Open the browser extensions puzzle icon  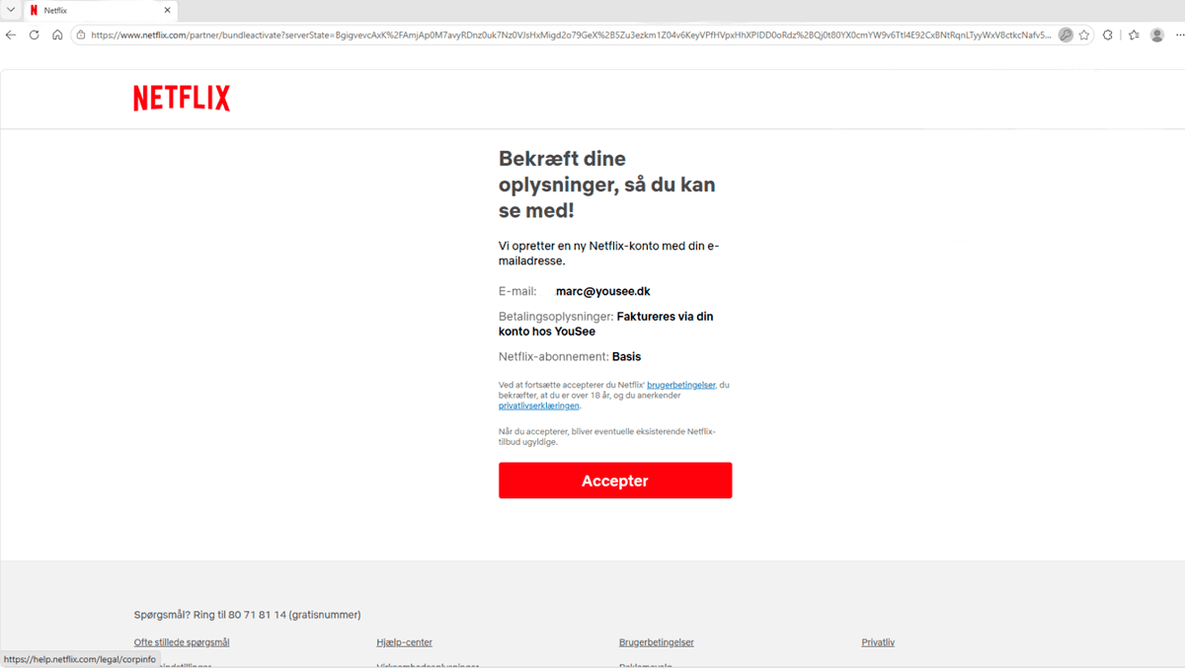pos(1108,35)
